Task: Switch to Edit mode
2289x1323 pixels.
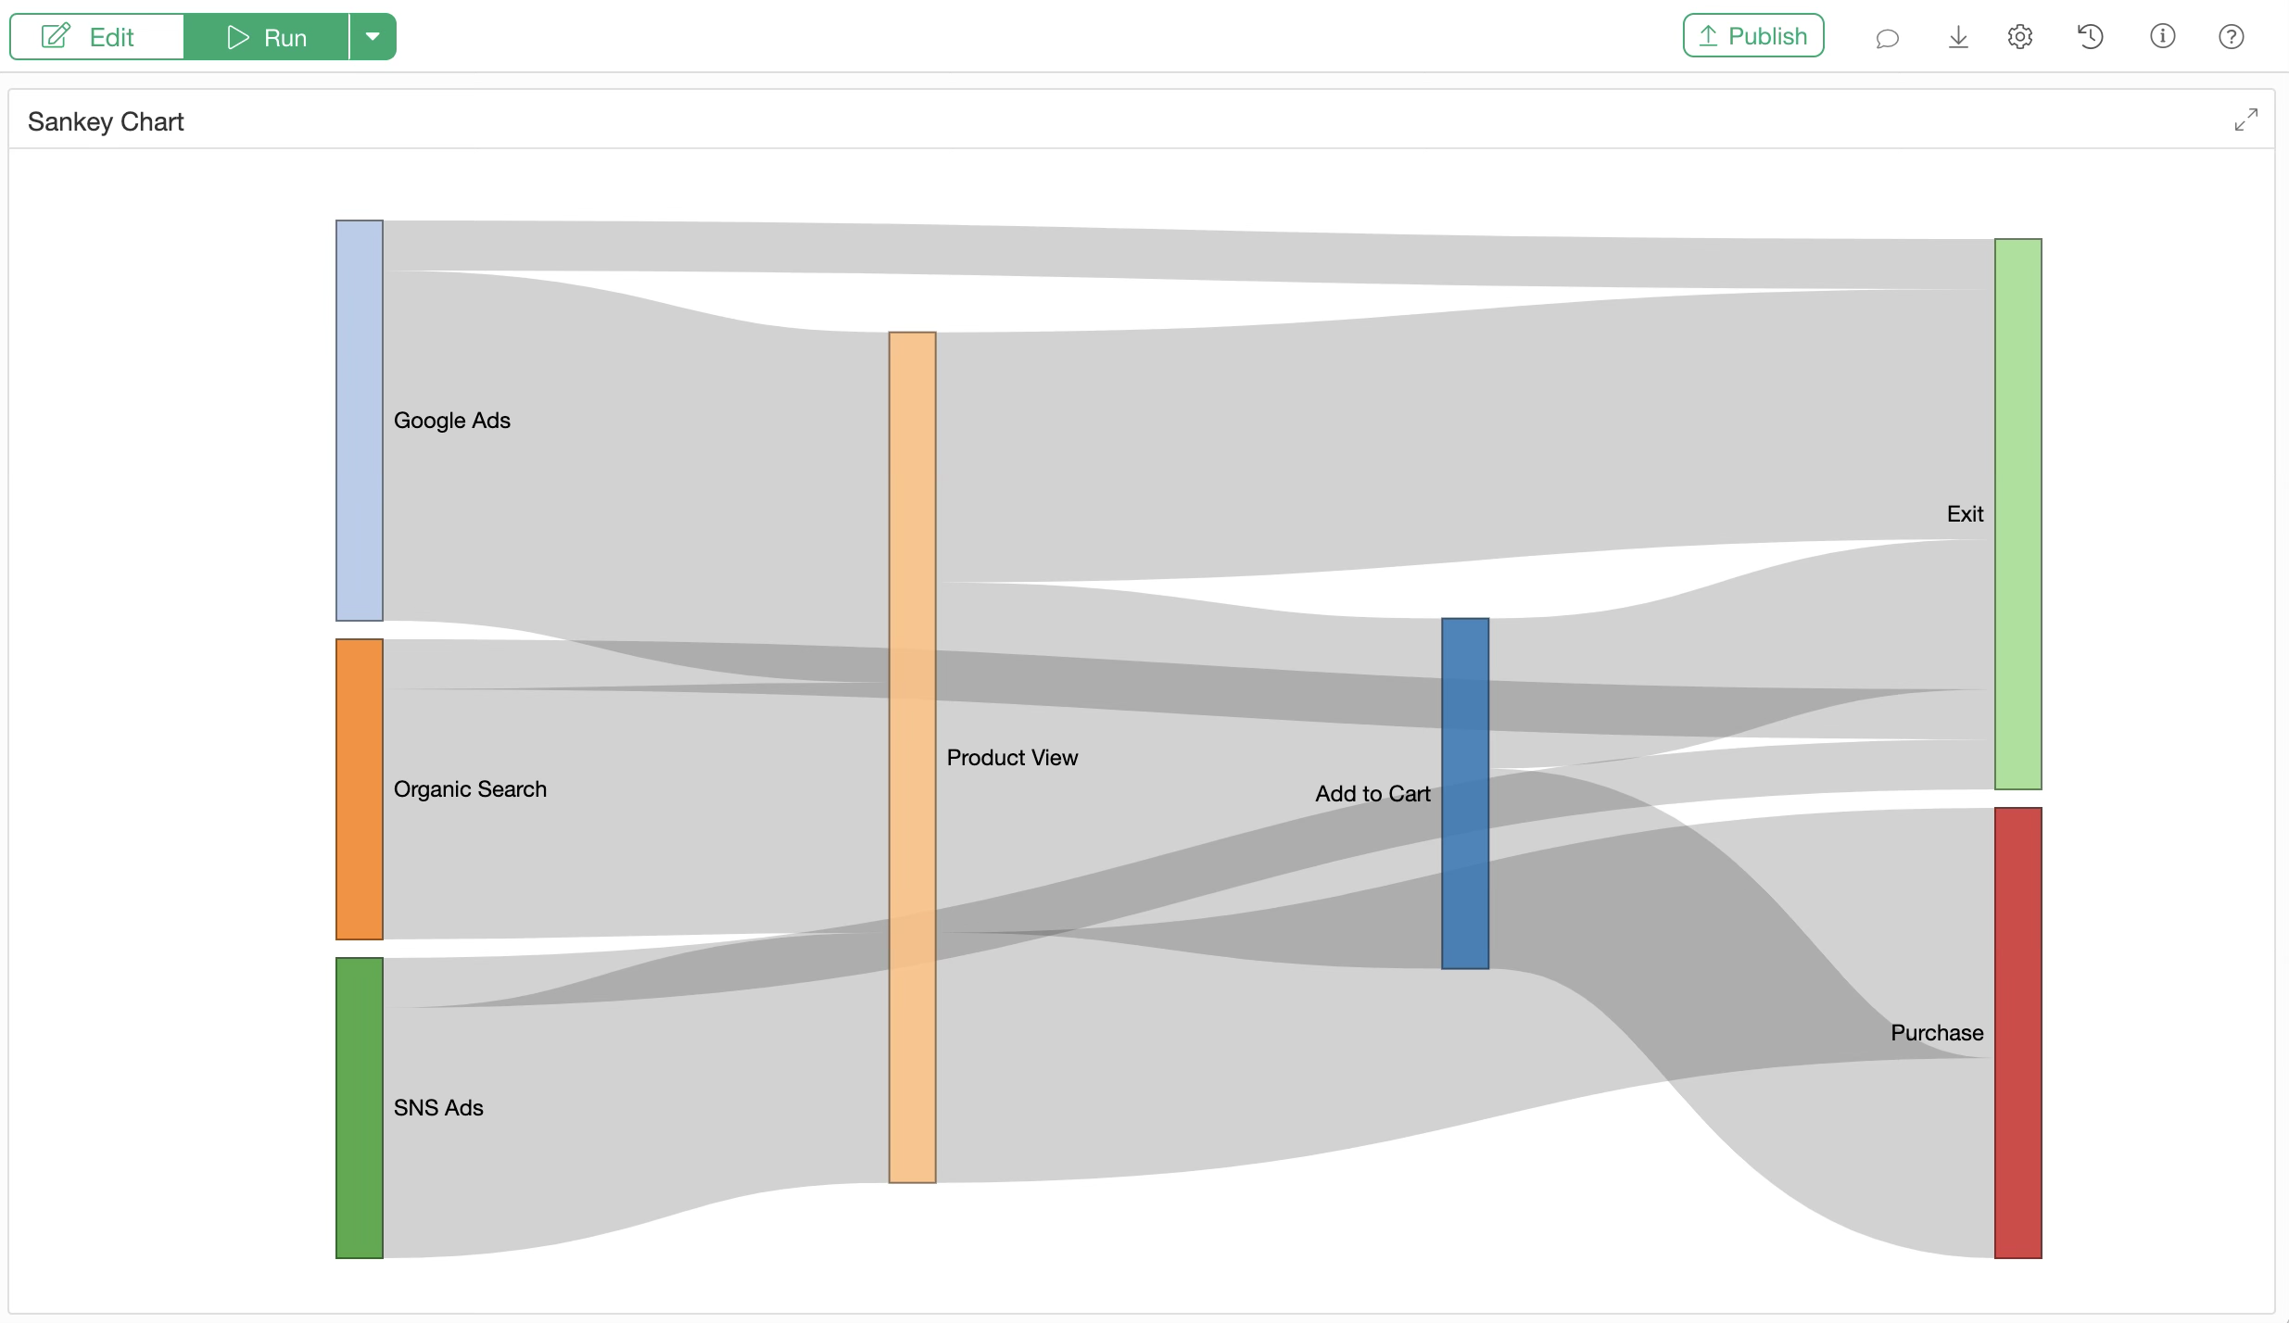Action: (x=97, y=37)
